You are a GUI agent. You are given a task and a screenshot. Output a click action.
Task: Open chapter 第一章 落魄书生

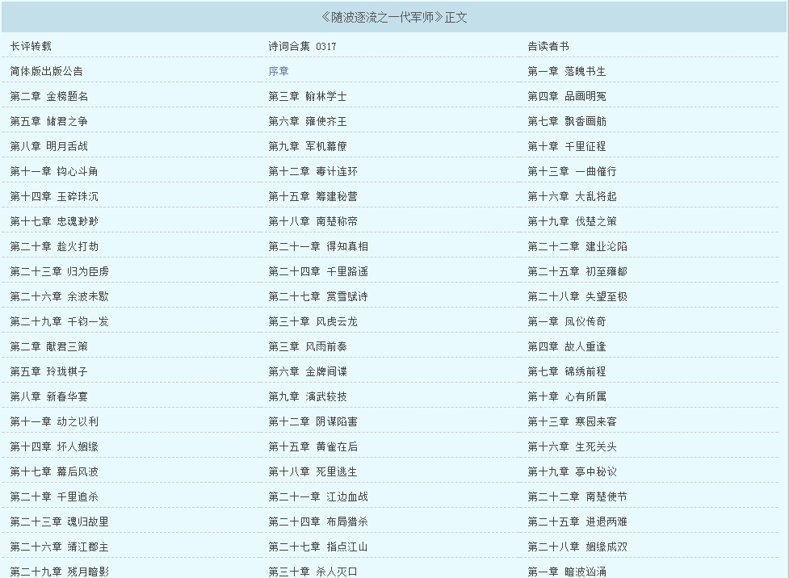(566, 71)
